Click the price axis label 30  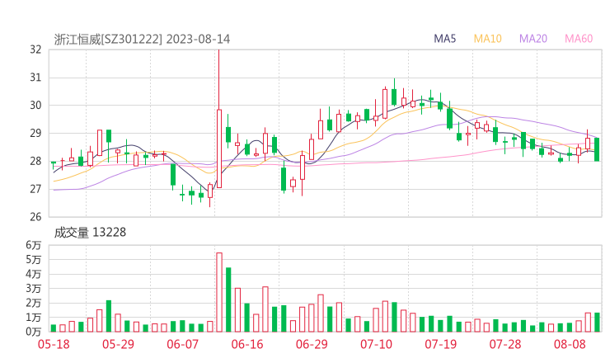coord(35,105)
